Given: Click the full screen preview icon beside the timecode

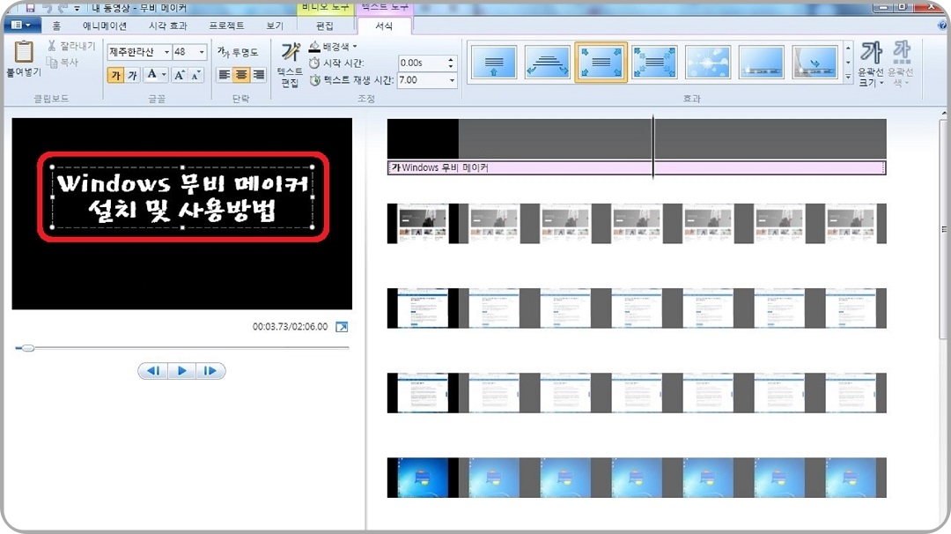Looking at the screenshot, I should tap(342, 326).
